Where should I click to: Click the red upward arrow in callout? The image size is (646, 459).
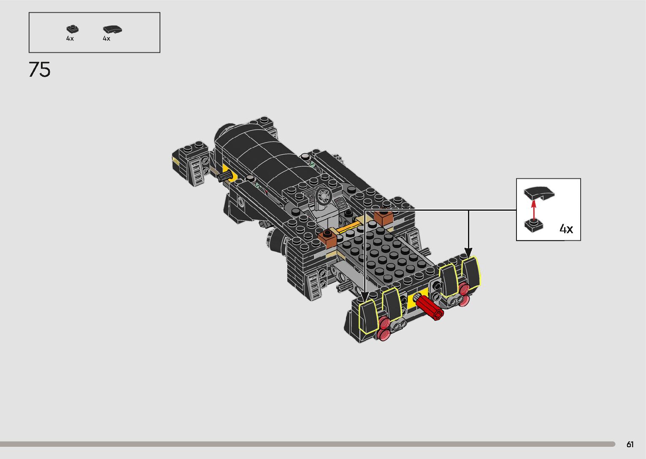pyautogui.click(x=534, y=209)
